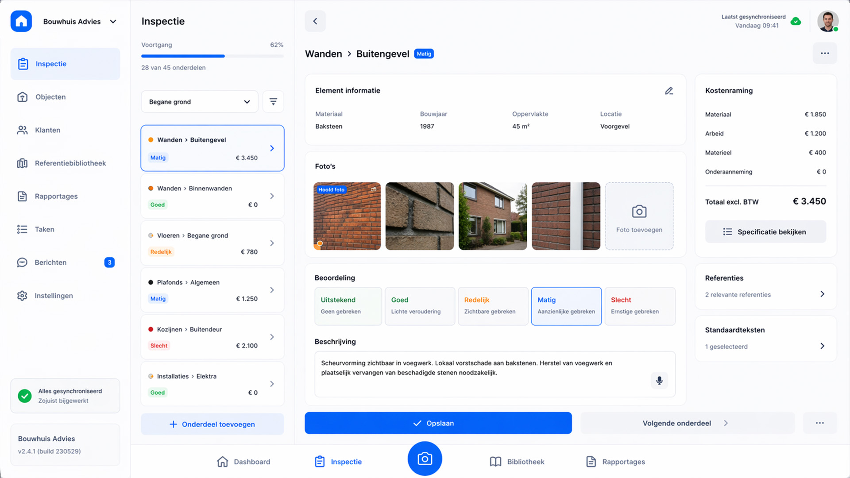850x478 pixels.
Task: Start dictation with the microphone icon
Action: coord(659,381)
